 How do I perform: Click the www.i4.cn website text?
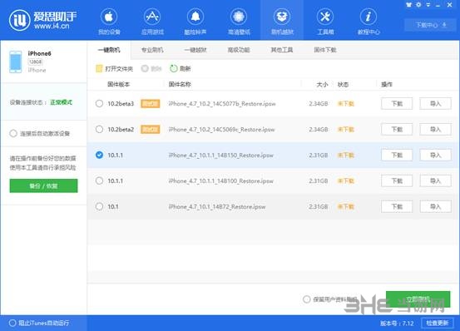[x=52, y=27]
